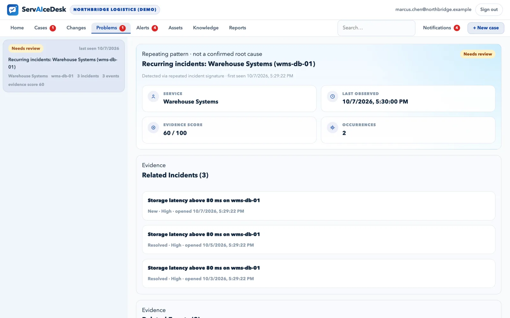Click the Occurrences value 2
This screenshot has height=318, width=510.
point(344,133)
